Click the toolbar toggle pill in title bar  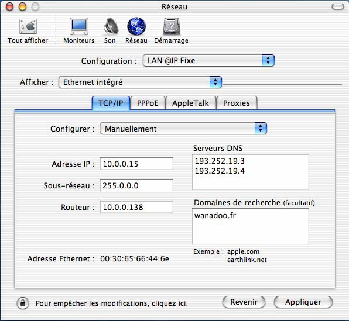click(338, 6)
